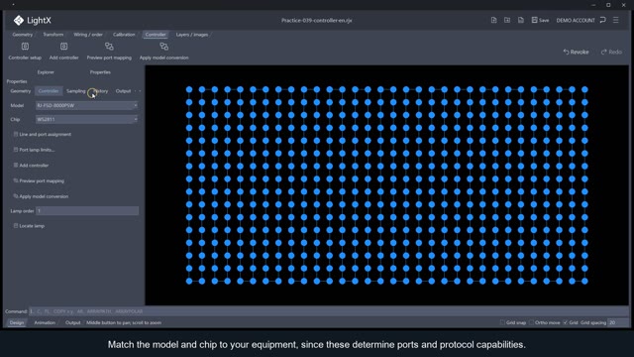Switch to the Geometry ribbon tab
This screenshot has height=357, width=634.
point(22,35)
